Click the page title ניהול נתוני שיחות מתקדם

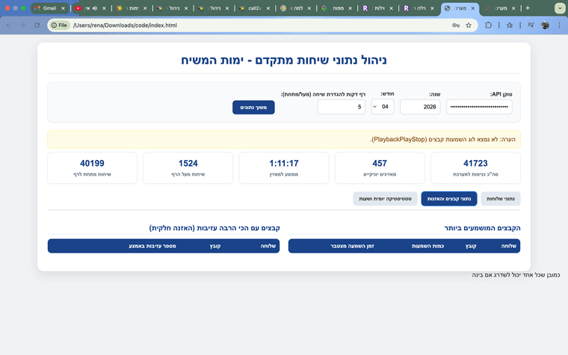point(284,60)
